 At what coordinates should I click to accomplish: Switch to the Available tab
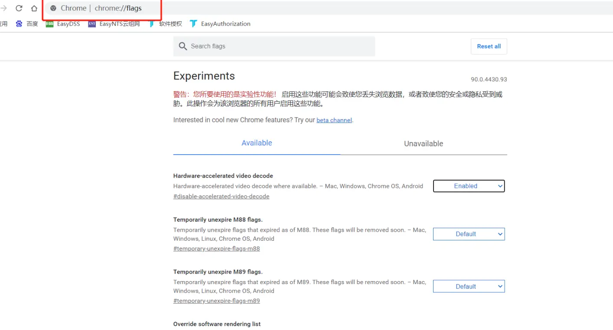(257, 143)
